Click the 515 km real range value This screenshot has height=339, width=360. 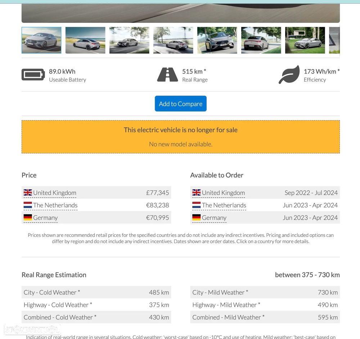pyautogui.click(x=194, y=71)
